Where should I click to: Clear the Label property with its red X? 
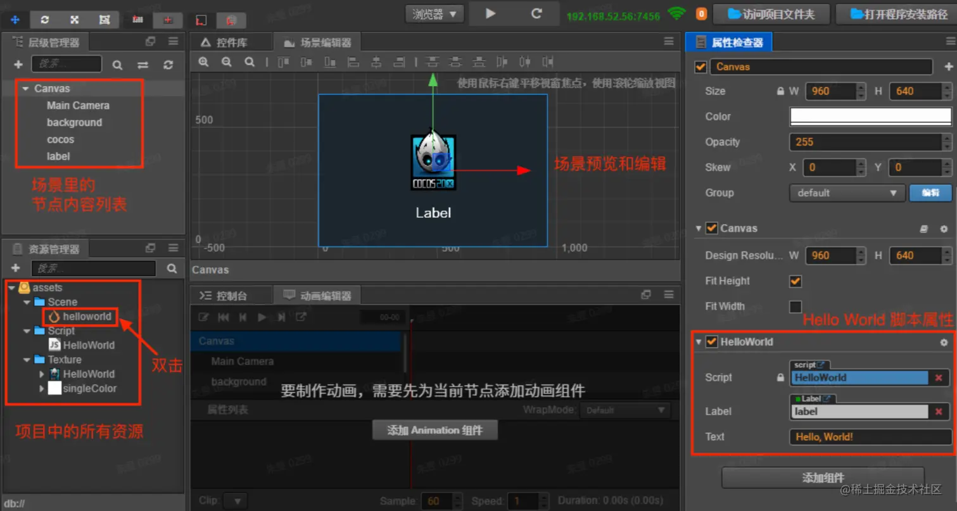939,412
